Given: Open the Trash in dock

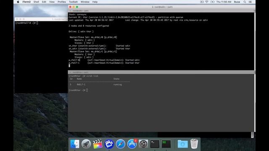Looking at the screenshot, I should coord(194,144).
